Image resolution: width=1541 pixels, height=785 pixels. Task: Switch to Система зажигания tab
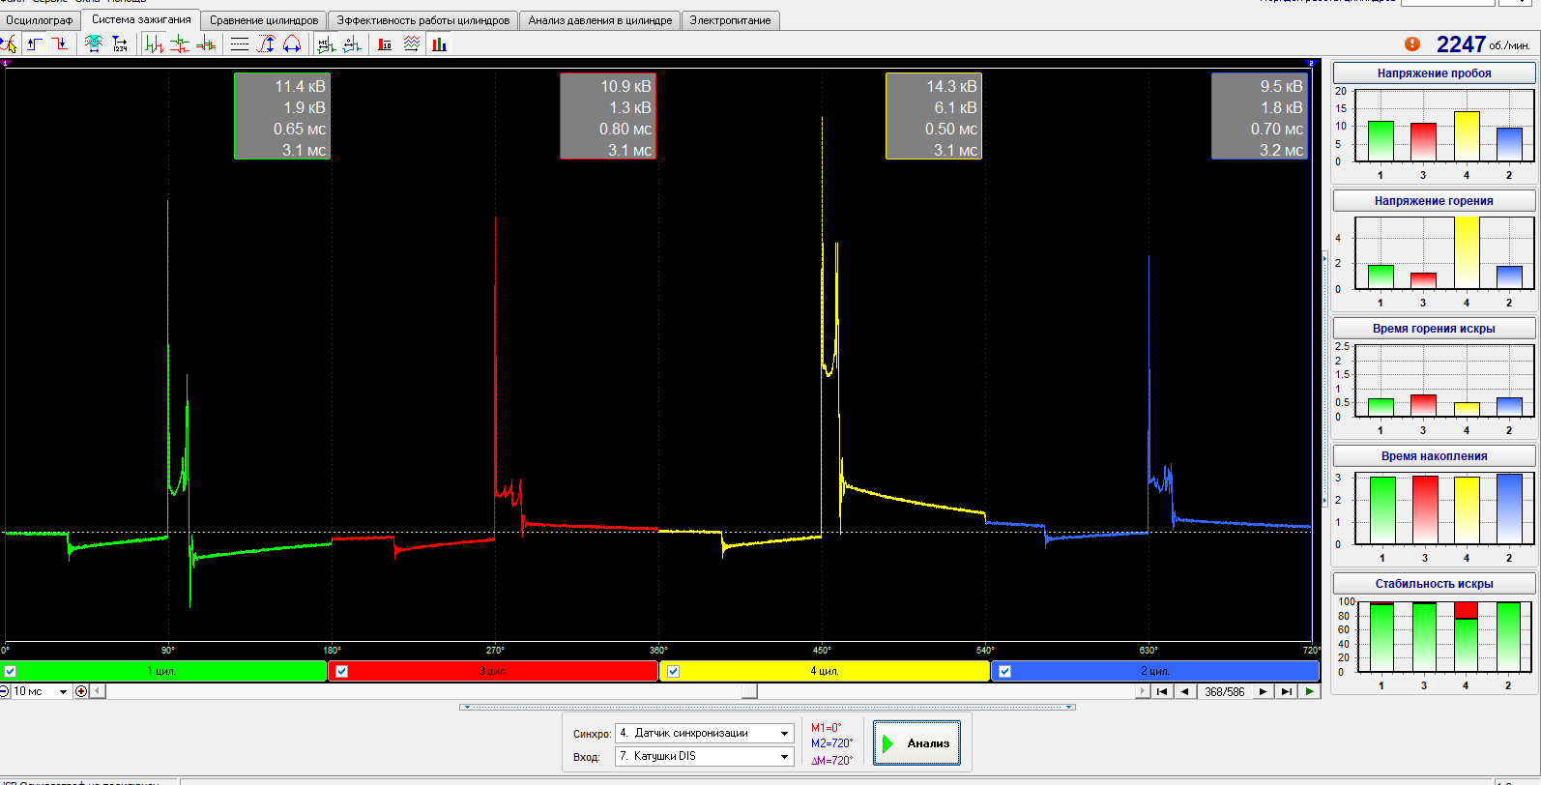[141, 19]
